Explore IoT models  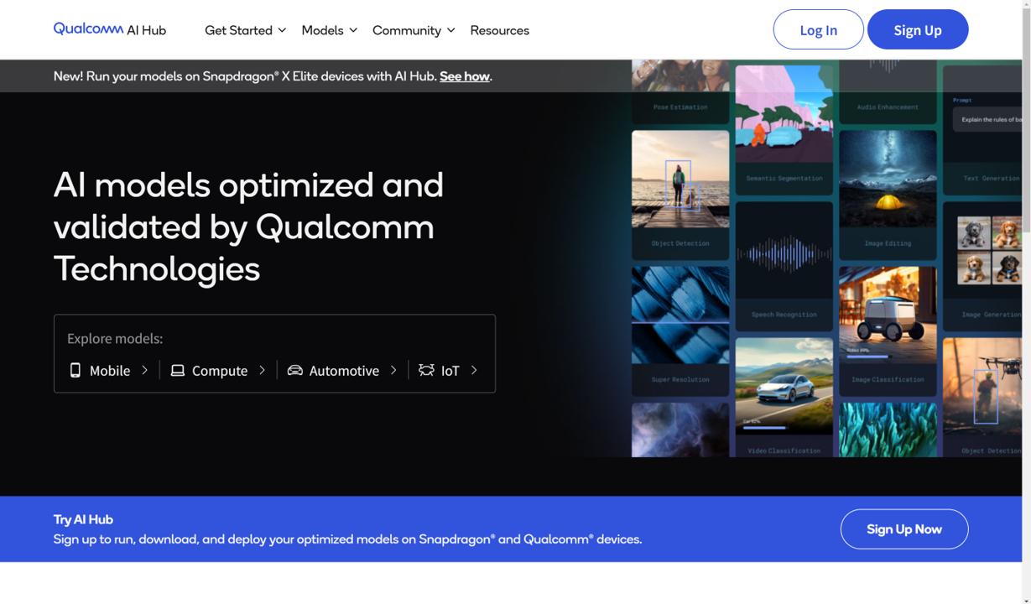coord(449,370)
